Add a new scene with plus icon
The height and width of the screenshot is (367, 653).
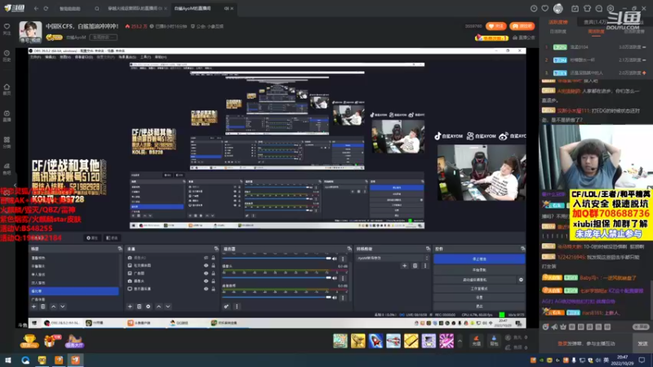point(33,307)
